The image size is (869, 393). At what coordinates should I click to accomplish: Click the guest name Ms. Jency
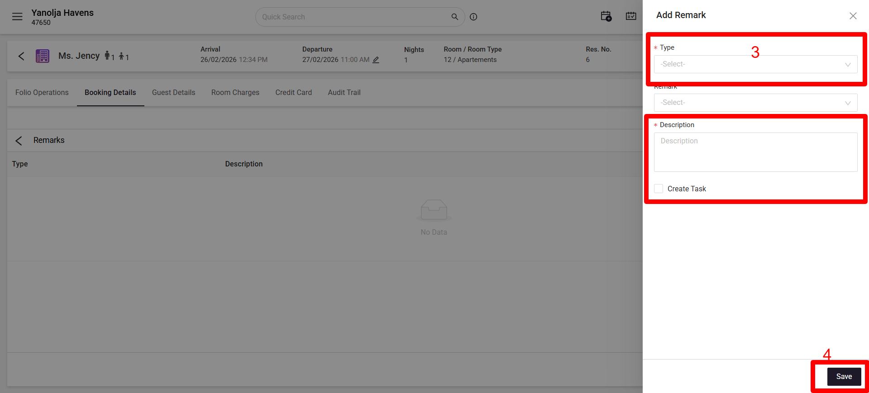(x=79, y=56)
